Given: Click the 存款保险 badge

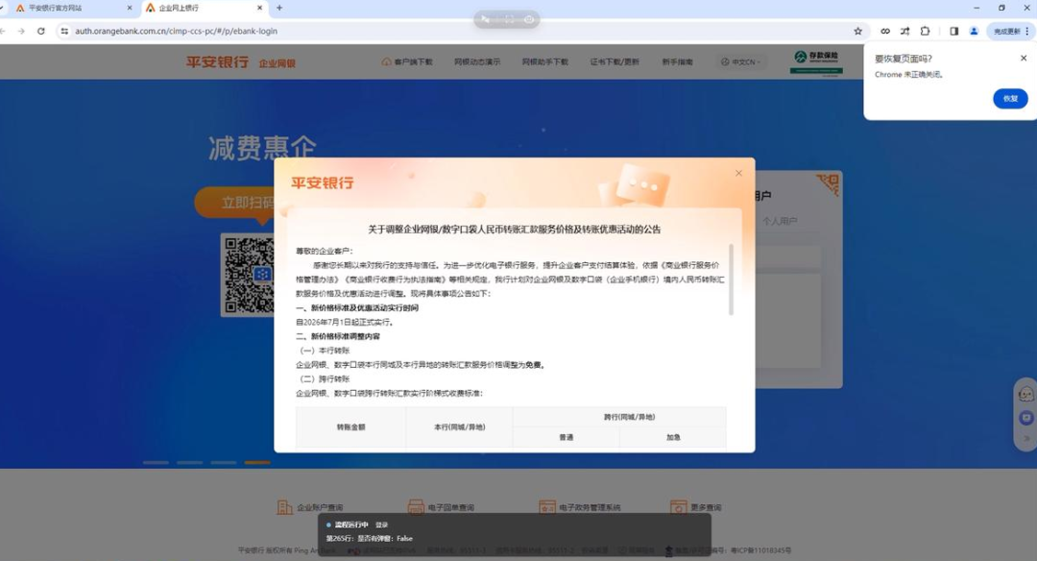Looking at the screenshot, I should point(816,61).
